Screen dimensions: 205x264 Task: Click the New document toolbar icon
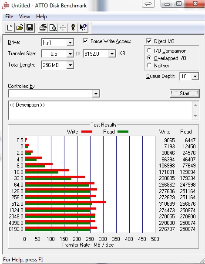10,27
